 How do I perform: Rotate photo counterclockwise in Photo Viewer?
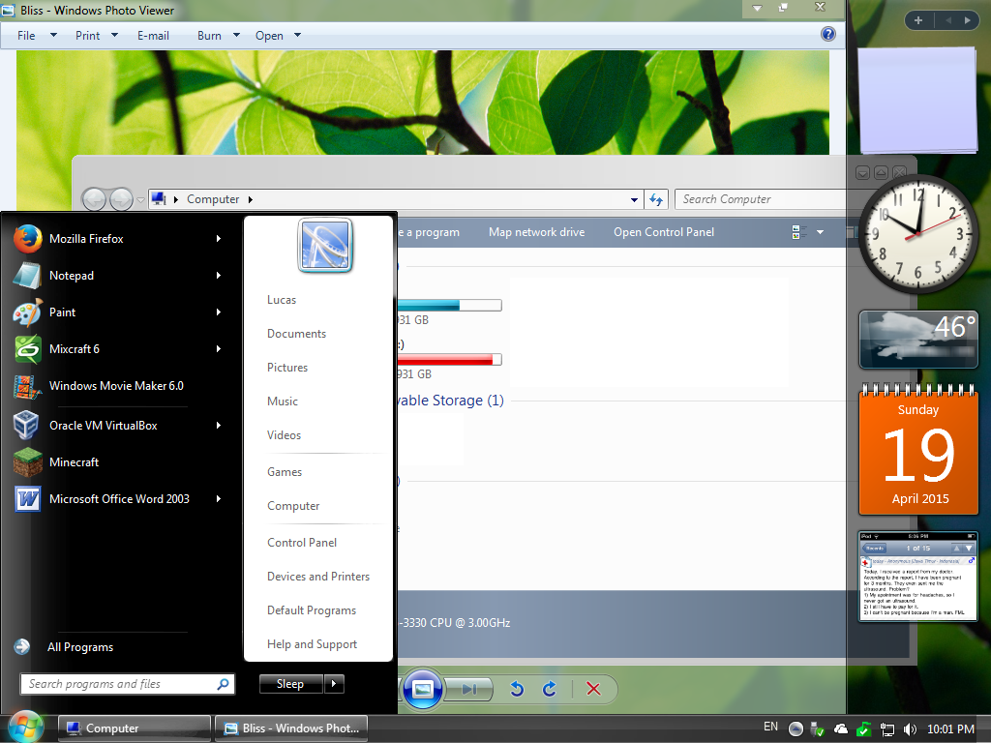coord(517,688)
